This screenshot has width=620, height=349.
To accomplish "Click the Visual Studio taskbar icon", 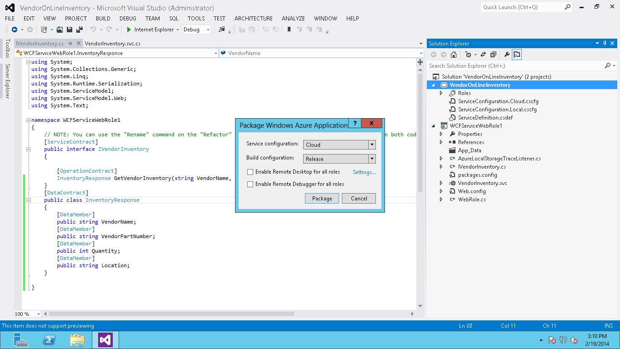I will pos(105,340).
